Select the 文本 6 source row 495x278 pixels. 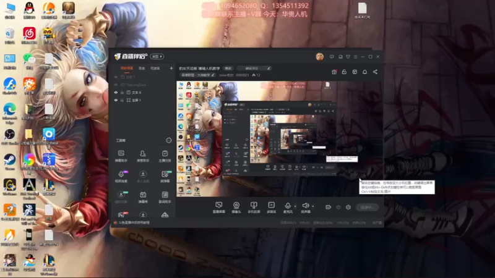tap(143, 92)
